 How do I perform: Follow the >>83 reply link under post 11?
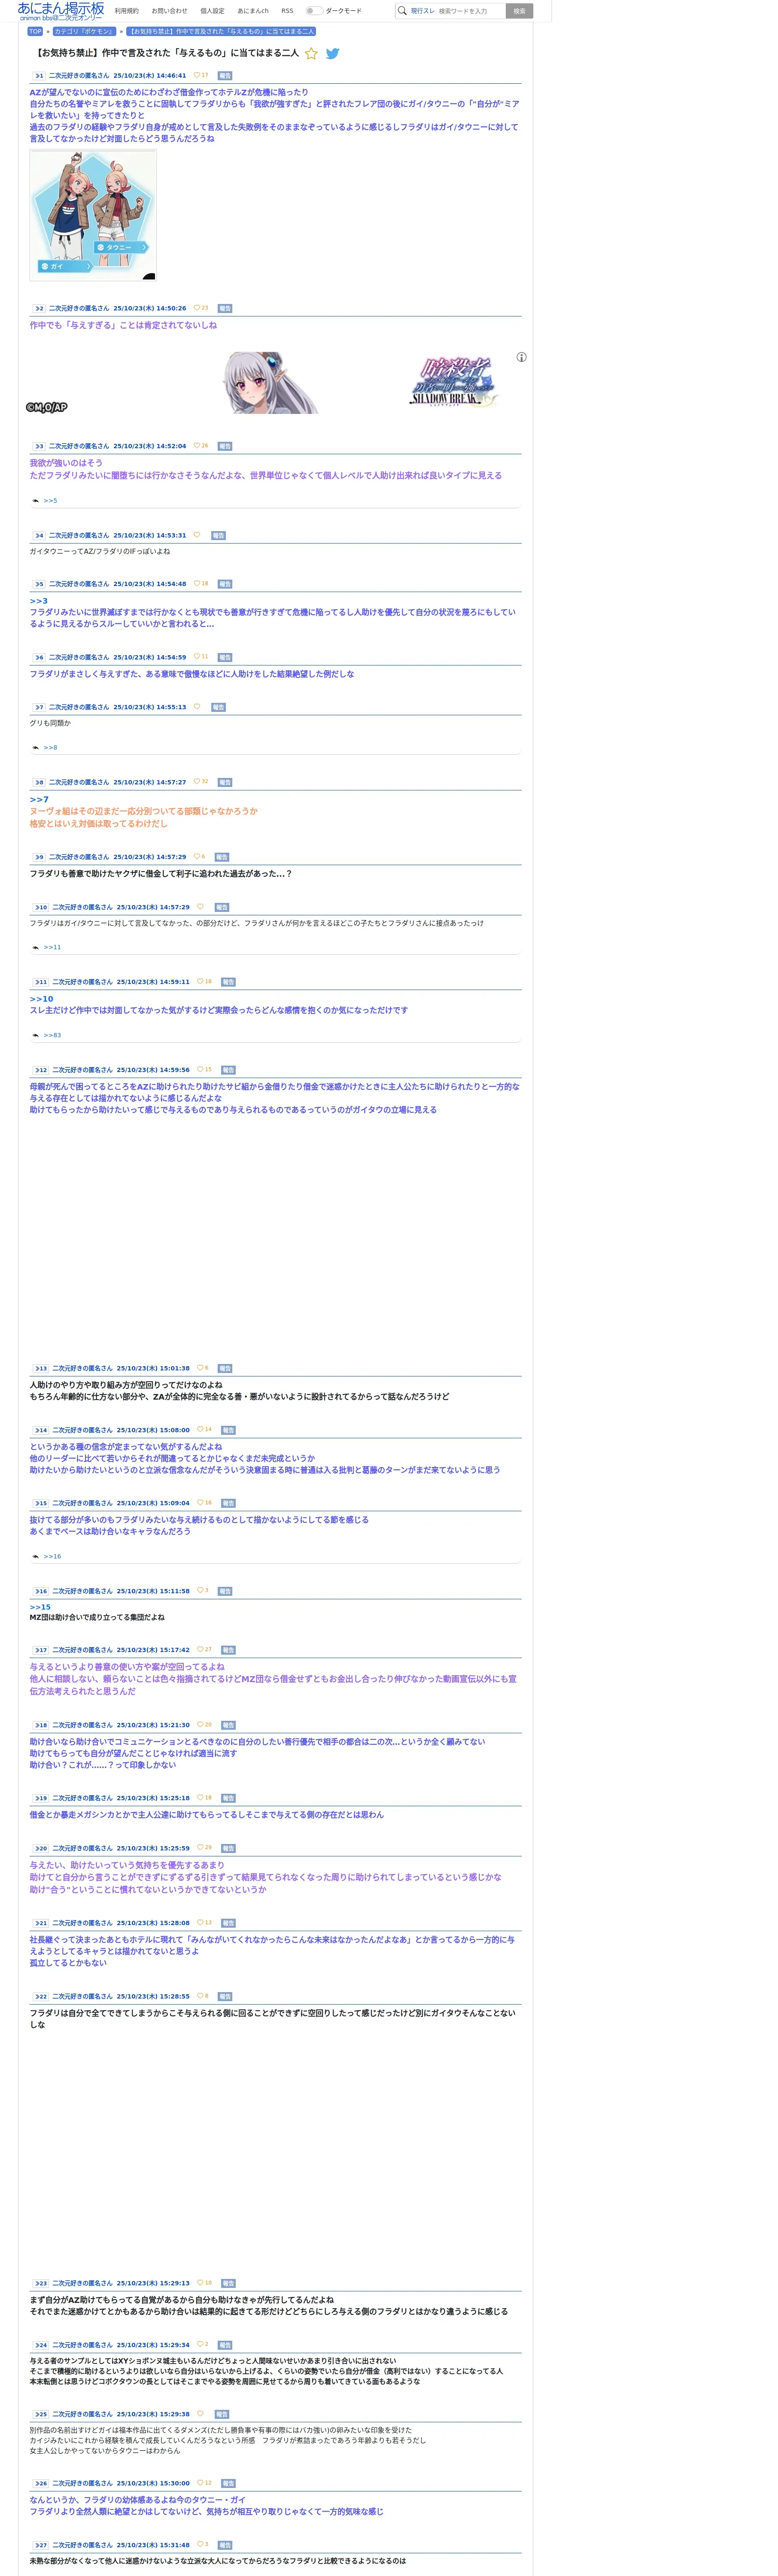coord(53,1036)
